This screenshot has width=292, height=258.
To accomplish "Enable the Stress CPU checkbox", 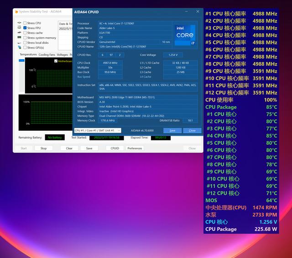I will 25,23.
